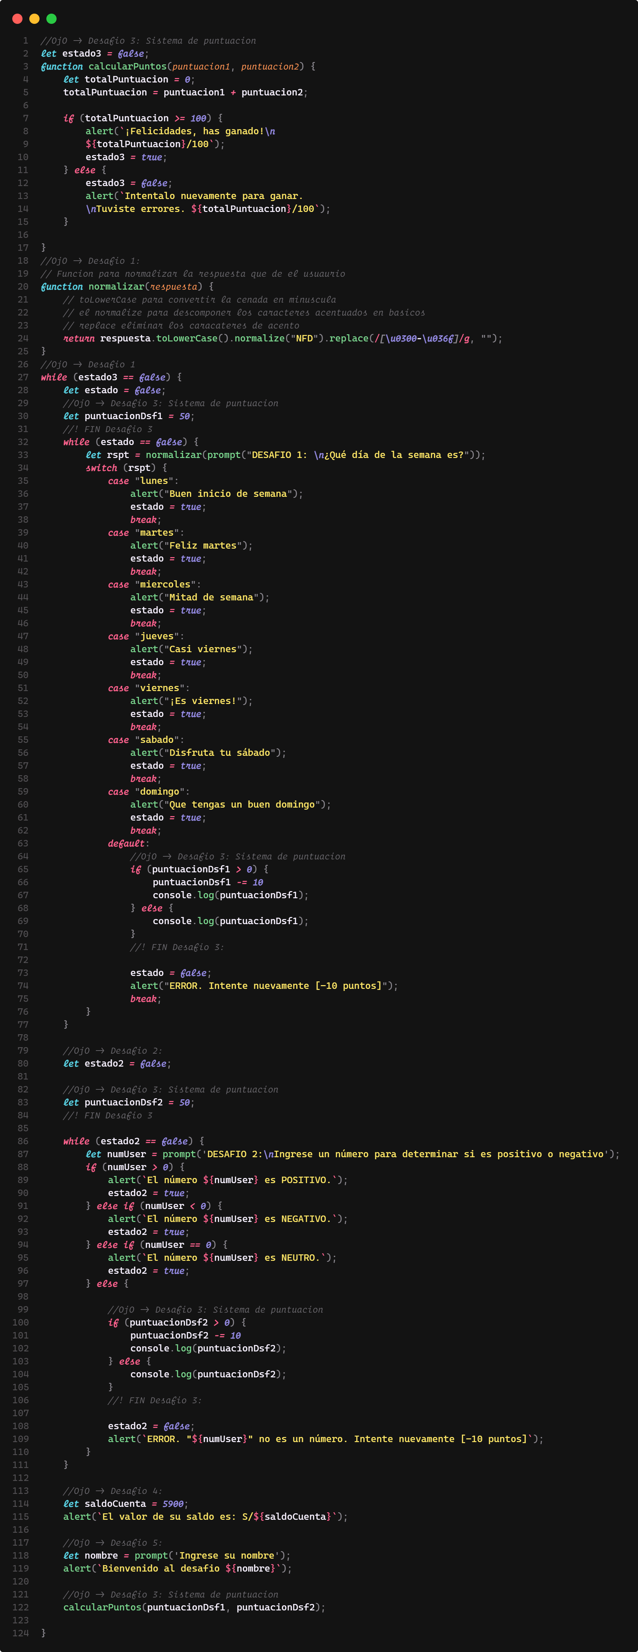
Task: Click the case "miercoles" label
Action: click(x=154, y=585)
